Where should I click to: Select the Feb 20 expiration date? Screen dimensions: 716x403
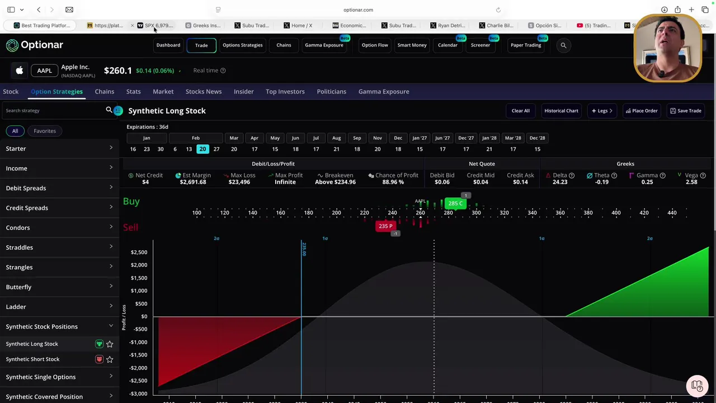tap(202, 149)
